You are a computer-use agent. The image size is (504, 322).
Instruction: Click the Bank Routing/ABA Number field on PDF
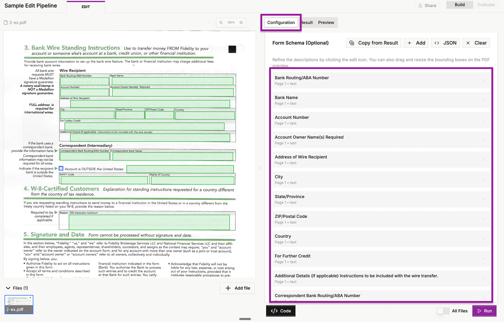tap(85, 81)
